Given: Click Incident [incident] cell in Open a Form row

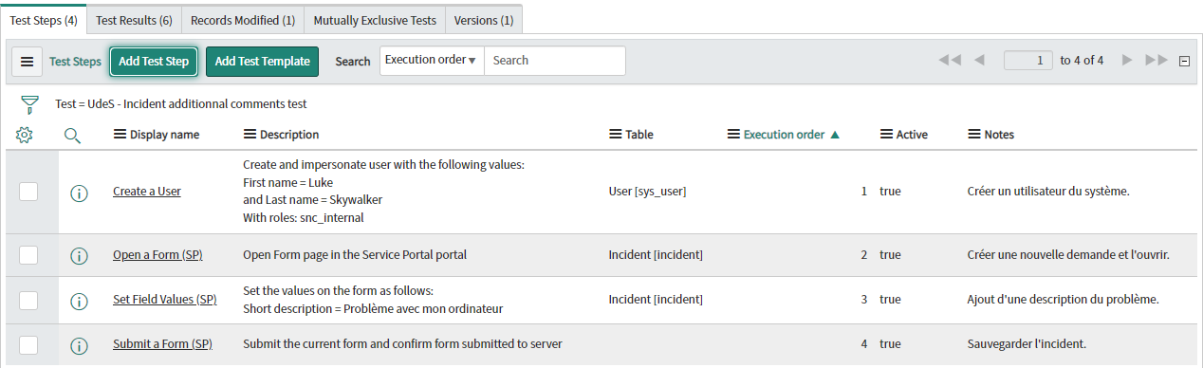Looking at the screenshot, I should point(656,255).
